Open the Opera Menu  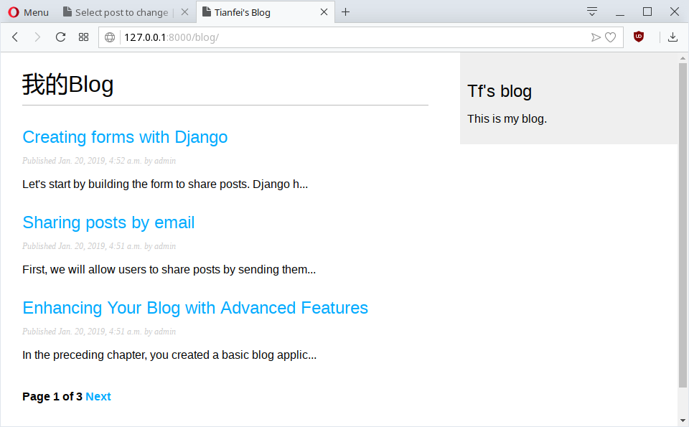[x=29, y=12]
